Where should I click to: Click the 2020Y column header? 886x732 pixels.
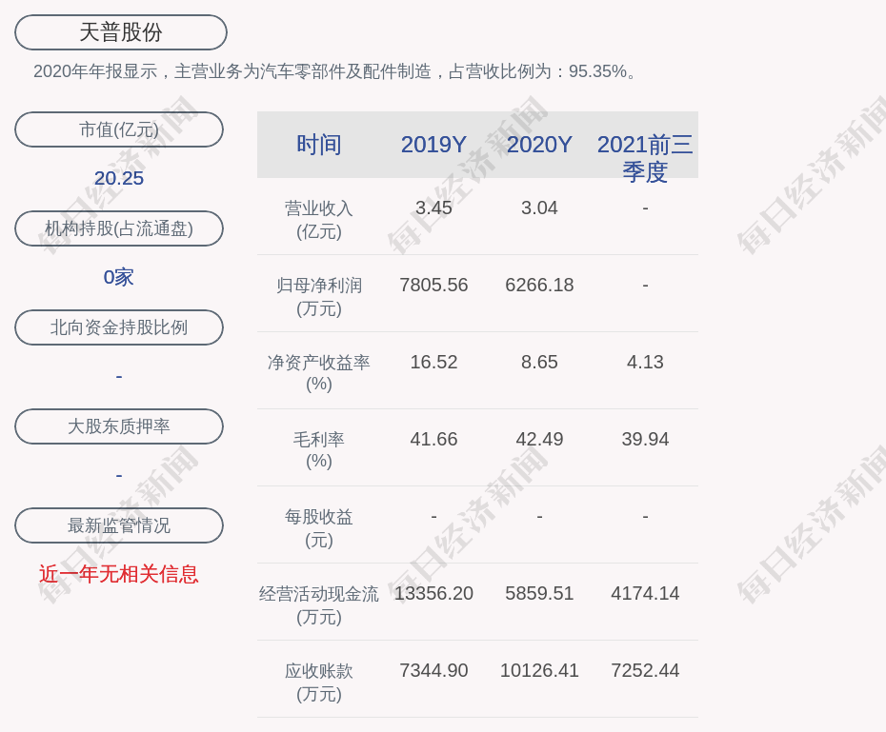539,145
